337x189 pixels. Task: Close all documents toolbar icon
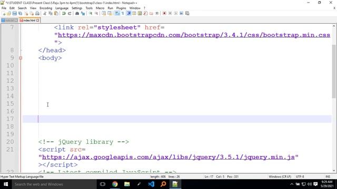[32, 13]
